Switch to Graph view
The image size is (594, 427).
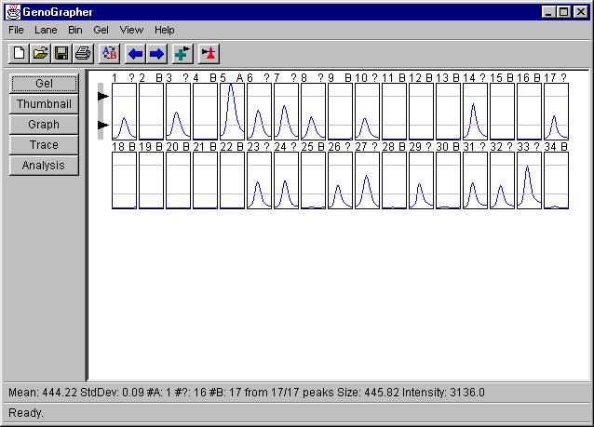pos(44,125)
